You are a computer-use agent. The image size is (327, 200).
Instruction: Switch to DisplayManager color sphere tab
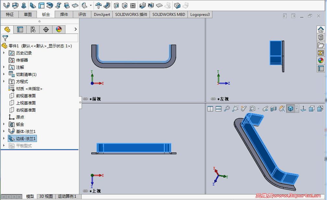tap(59, 29)
